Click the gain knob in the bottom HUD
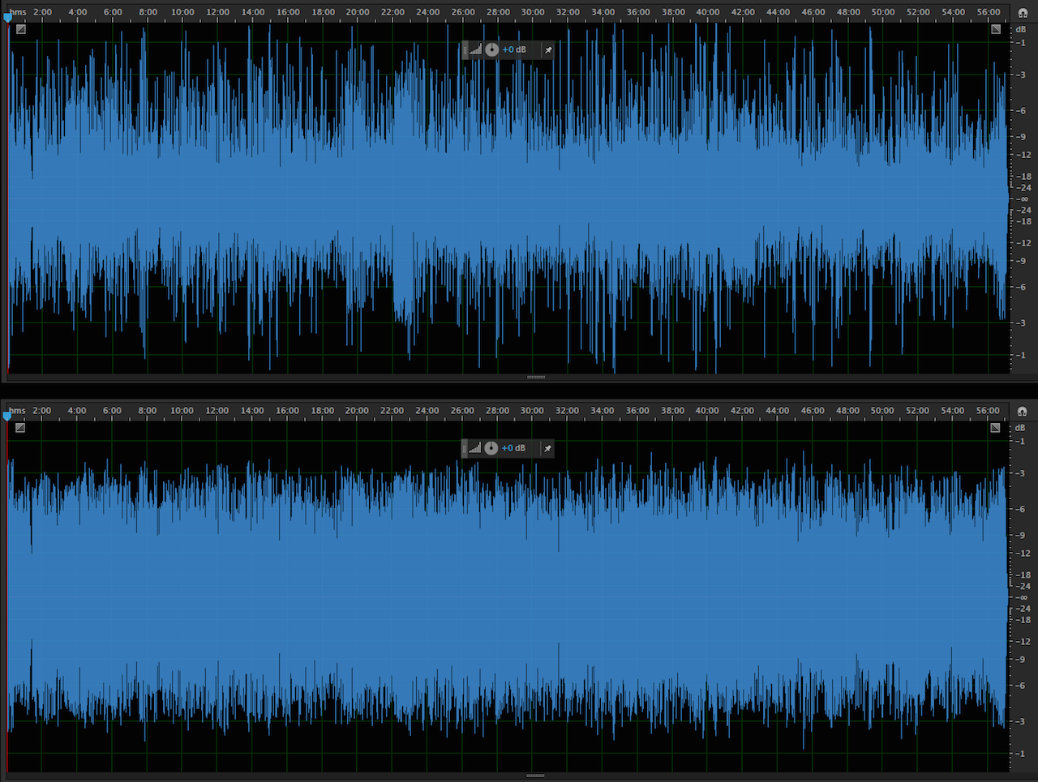This screenshot has width=1038, height=782. pyautogui.click(x=491, y=448)
